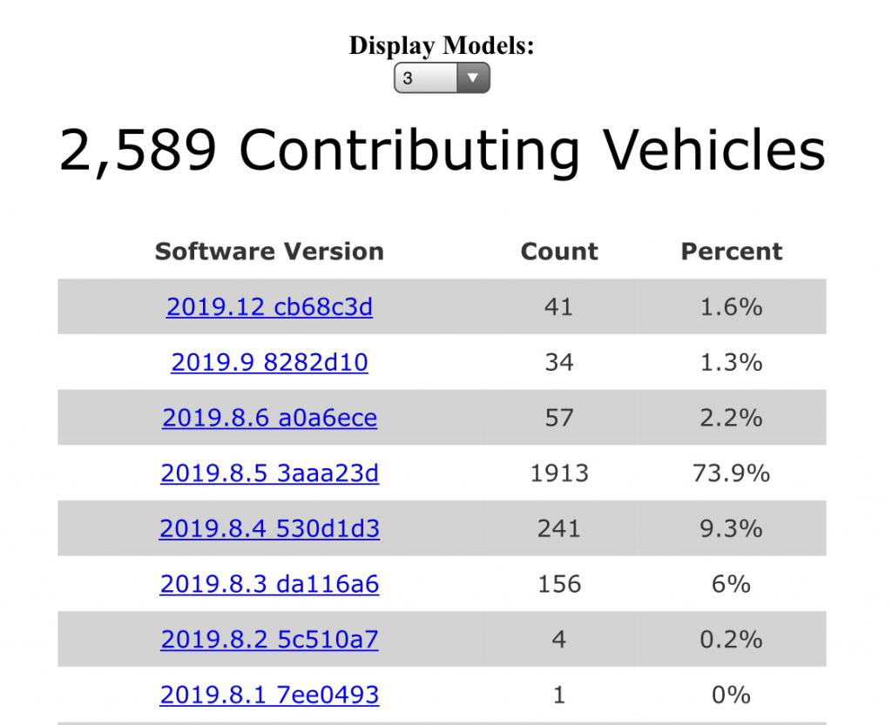Click count value 4 in 2019.8.2 row
Image resolution: width=892 pixels, height=725 pixels.
[559, 639]
